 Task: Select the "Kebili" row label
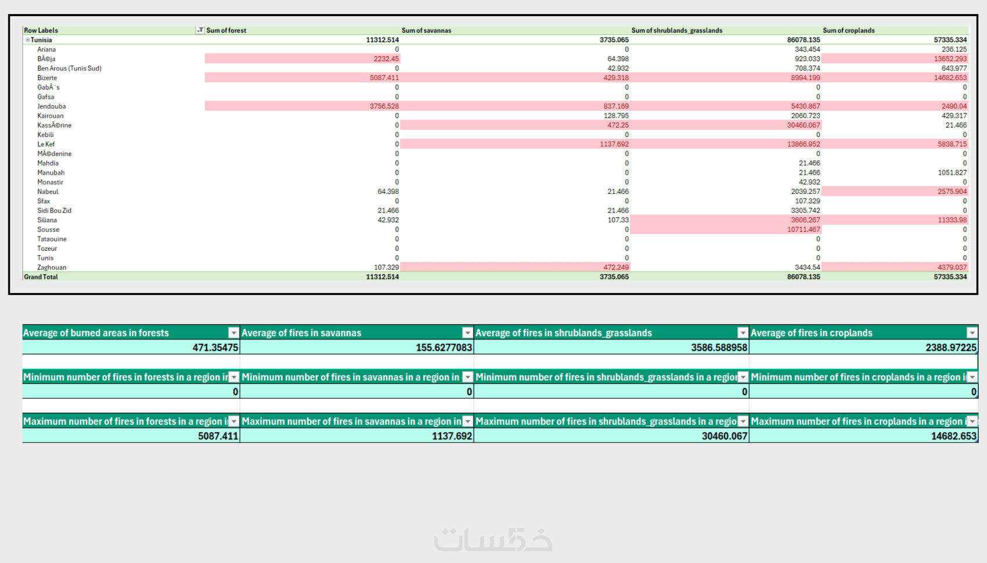pyautogui.click(x=45, y=135)
